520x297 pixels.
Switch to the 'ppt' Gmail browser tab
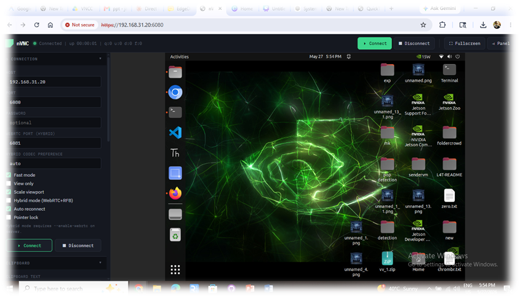(114, 9)
